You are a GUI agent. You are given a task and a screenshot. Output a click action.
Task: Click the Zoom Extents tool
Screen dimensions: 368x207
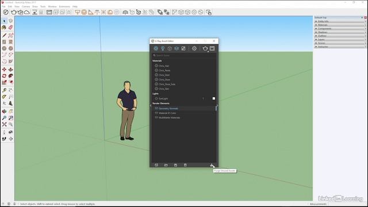click(x=4, y=124)
